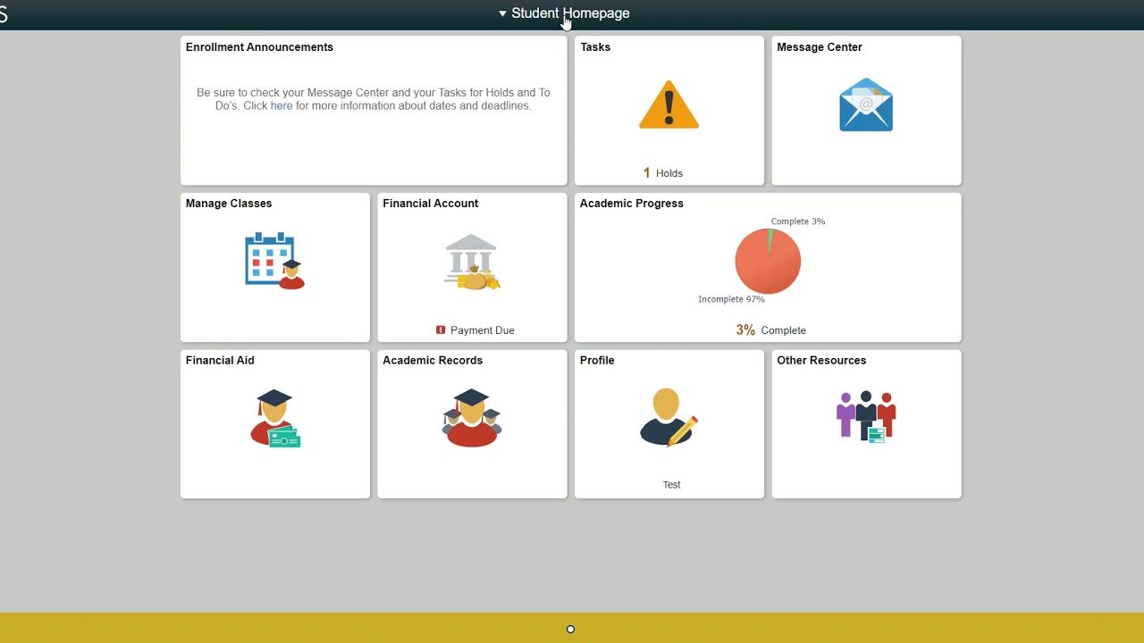Click the Enrollment Announcements tile header
The width and height of the screenshot is (1144, 643).
(x=259, y=46)
